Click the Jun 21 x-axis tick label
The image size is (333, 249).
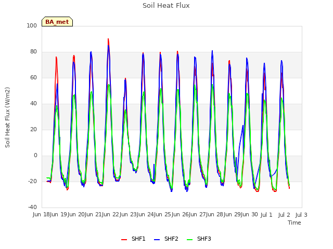(x=94, y=215)
